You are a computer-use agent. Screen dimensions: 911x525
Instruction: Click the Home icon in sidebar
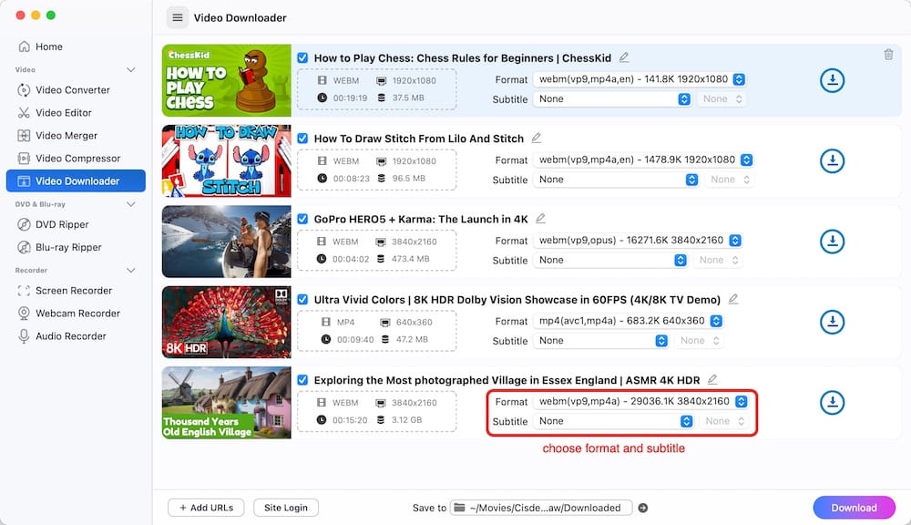coord(24,46)
